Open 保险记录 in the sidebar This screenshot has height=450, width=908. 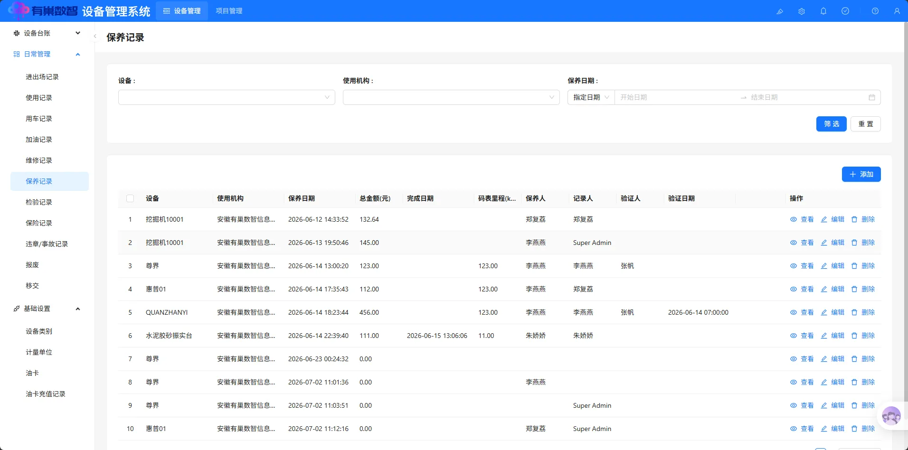point(49,223)
